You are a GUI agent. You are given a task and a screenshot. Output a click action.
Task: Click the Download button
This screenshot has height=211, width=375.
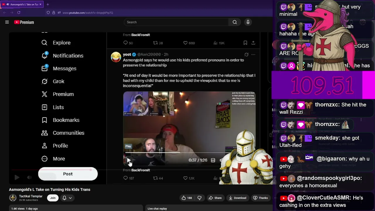click(x=238, y=198)
